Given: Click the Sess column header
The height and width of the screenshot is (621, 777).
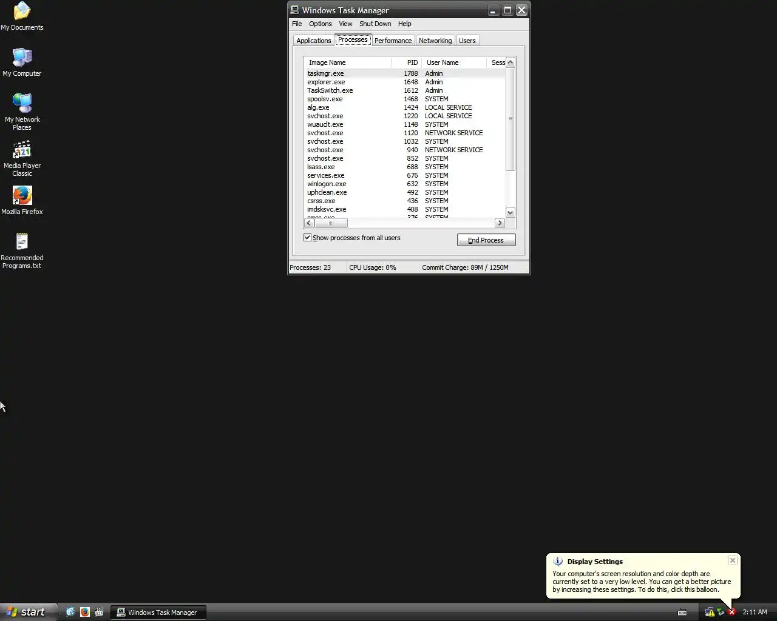Looking at the screenshot, I should click(496, 62).
